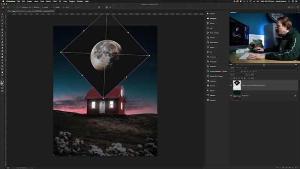The width and height of the screenshot is (300, 169).
Task: Open the Brush Settings panel icon
Action: (208, 33)
